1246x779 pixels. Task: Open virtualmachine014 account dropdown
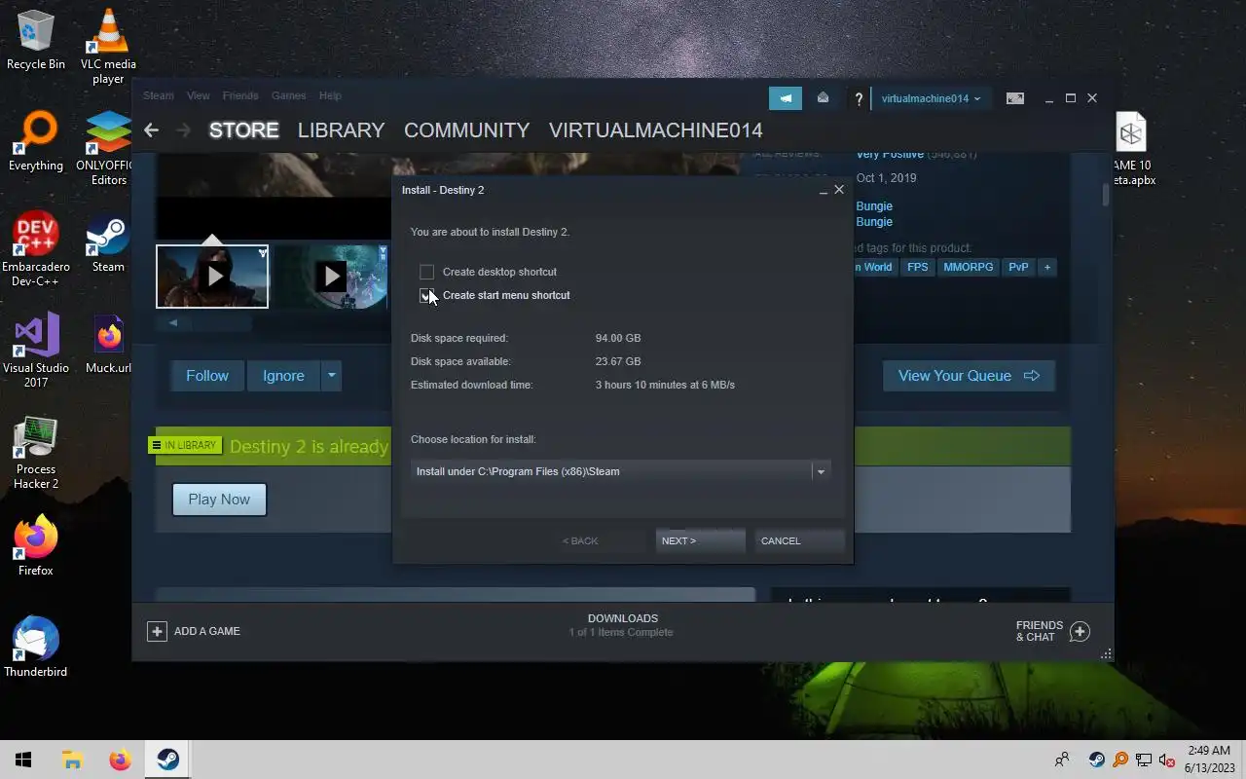[x=931, y=98]
